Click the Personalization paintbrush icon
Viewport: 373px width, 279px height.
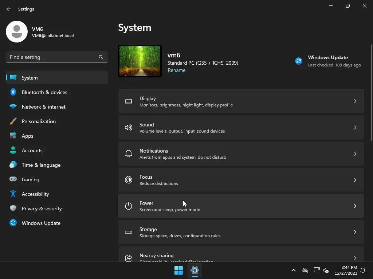click(x=13, y=121)
